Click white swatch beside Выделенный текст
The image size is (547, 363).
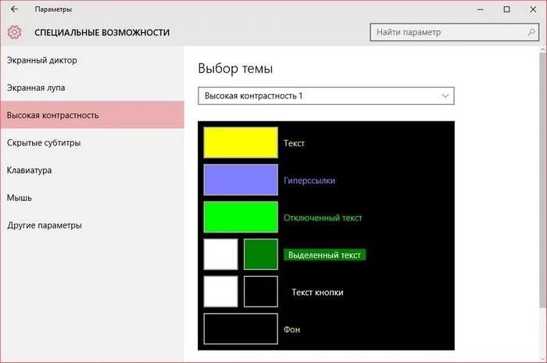click(220, 254)
